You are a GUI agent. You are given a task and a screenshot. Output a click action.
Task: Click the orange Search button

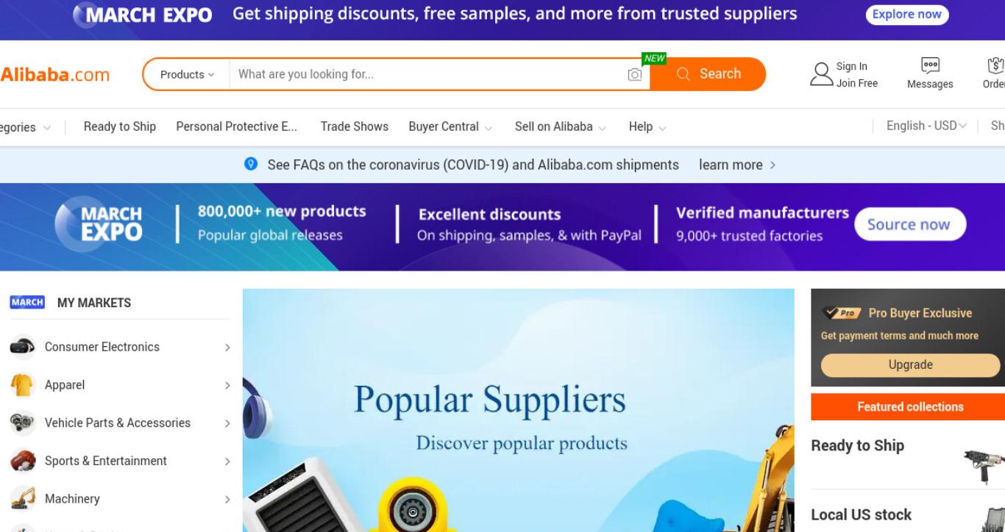click(x=708, y=74)
